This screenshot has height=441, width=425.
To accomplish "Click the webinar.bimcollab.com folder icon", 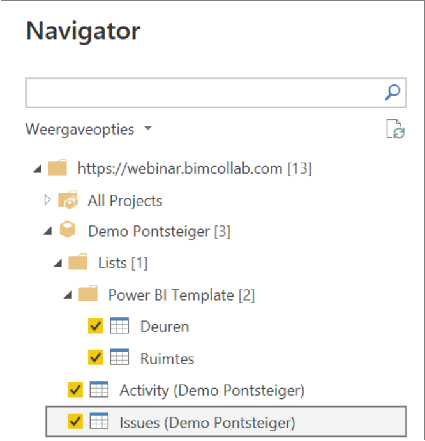I will pyautogui.click(x=57, y=168).
